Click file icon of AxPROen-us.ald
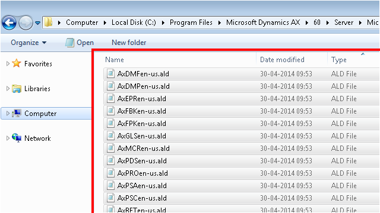380x213 pixels. click(110, 173)
